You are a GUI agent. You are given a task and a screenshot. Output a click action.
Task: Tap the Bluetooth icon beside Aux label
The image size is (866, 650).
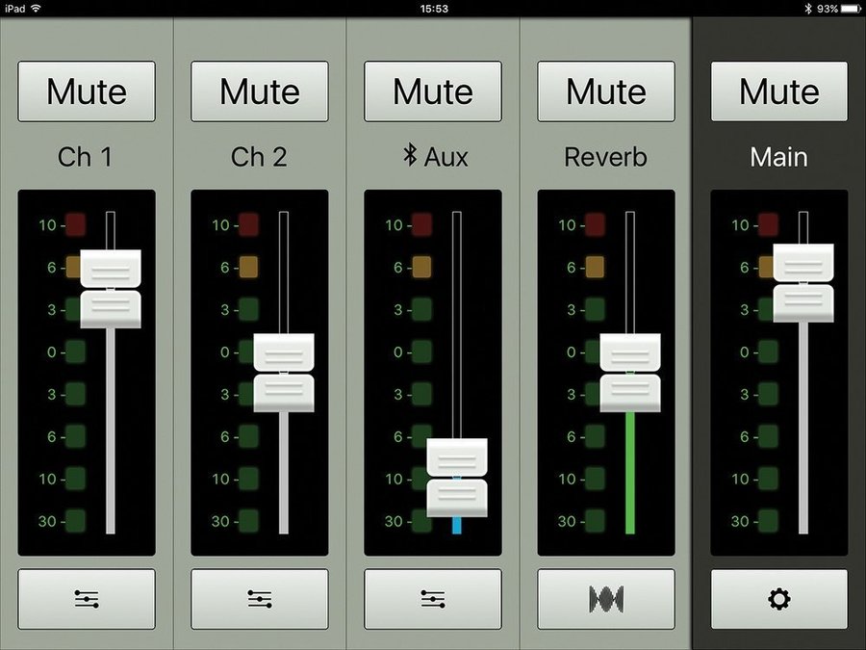[x=409, y=156]
